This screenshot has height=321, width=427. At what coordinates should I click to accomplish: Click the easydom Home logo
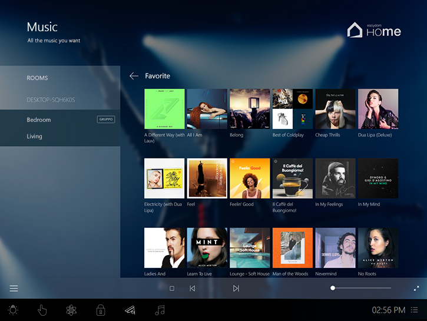click(374, 31)
